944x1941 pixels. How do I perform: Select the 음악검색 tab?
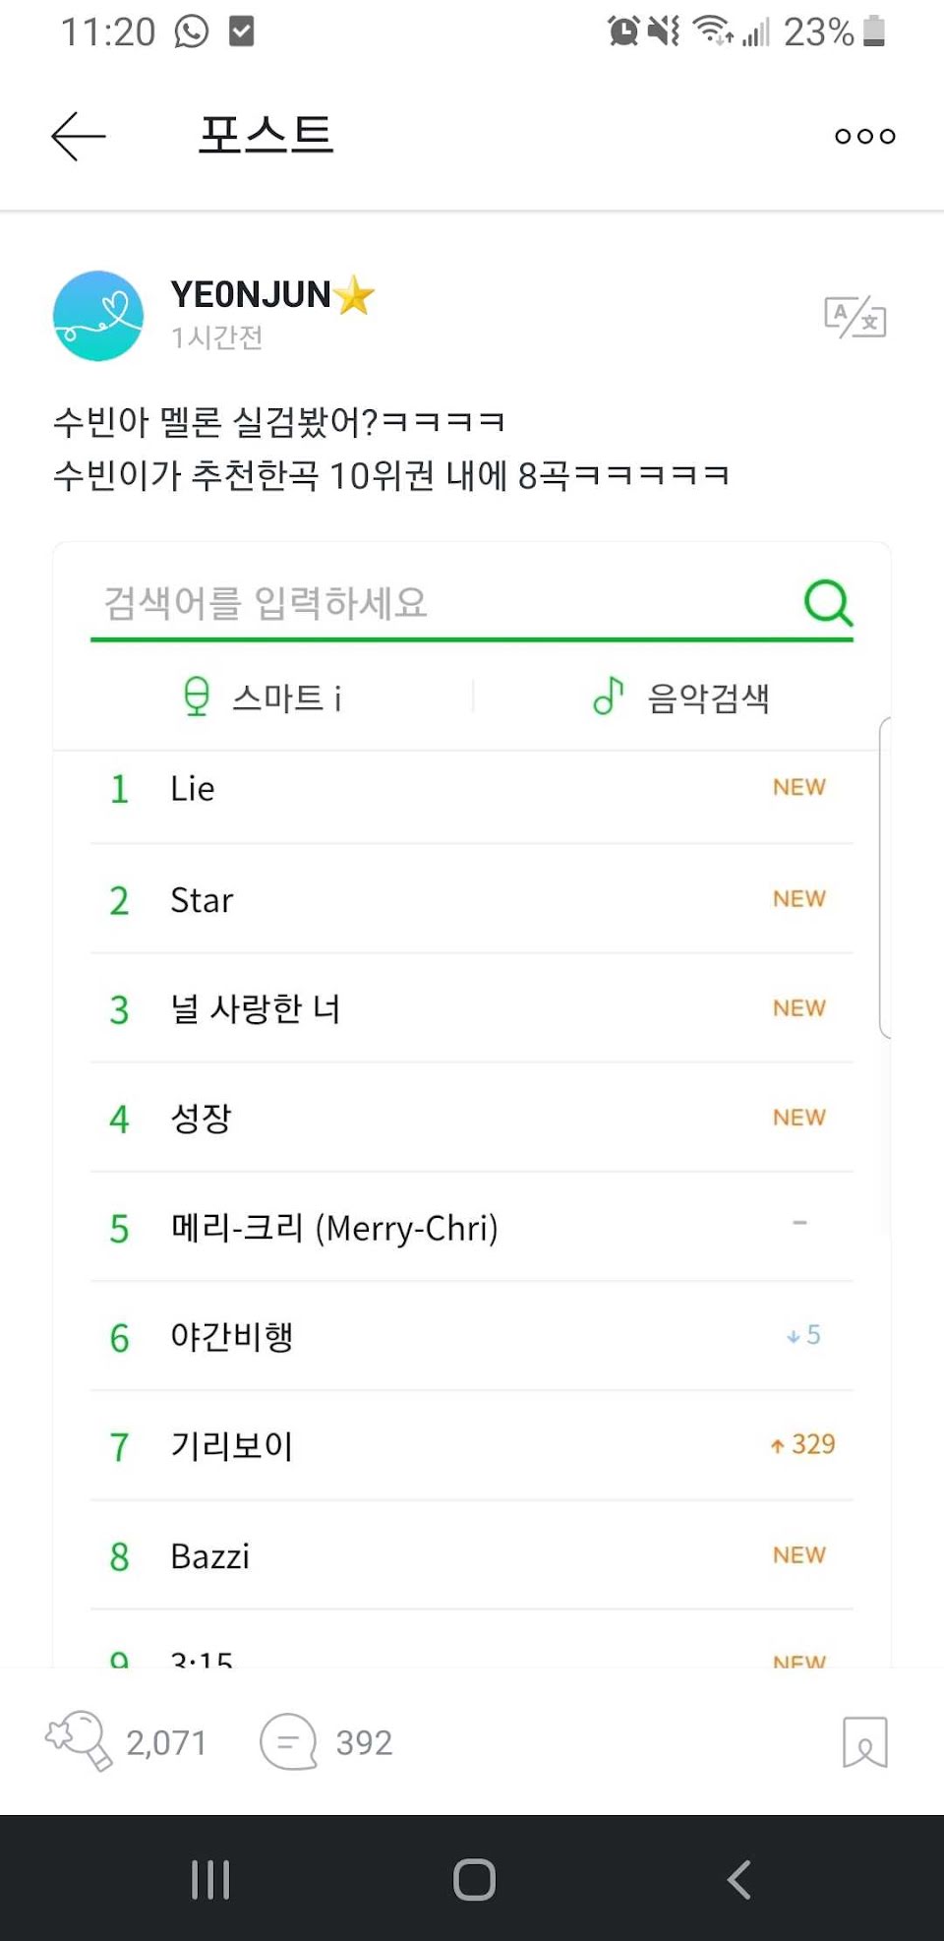click(680, 697)
